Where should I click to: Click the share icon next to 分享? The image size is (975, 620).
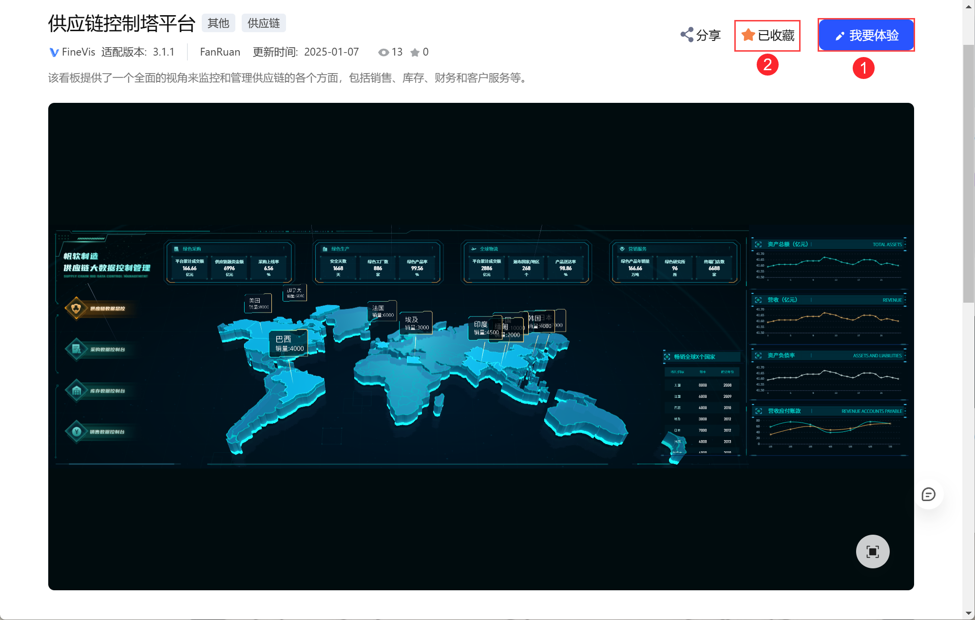tap(687, 35)
